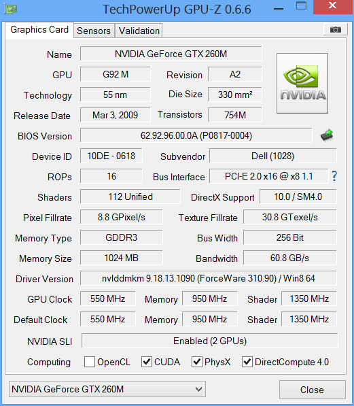Click the Die Size field
Viewport: 354px width, 406px height.
(x=235, y=95)
